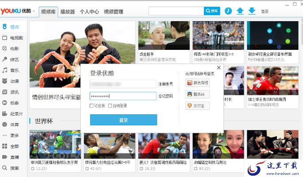Close the login dialog
Screen dimensions: 303x177
[219, 68]
